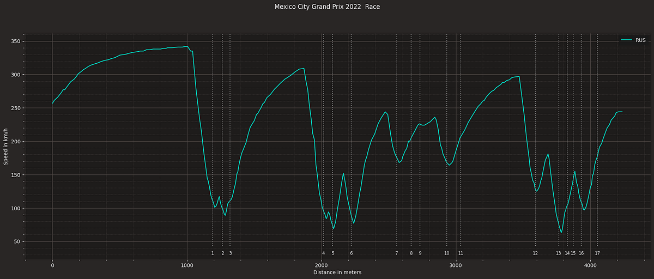Image resolution: width=654 pixels, height=279 pixels.
Task: Select the corner 15 marker label
Action: pos(573,253)
